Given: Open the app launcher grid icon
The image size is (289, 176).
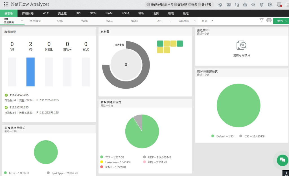Looking at the screenshot, I should pos(6,4).
